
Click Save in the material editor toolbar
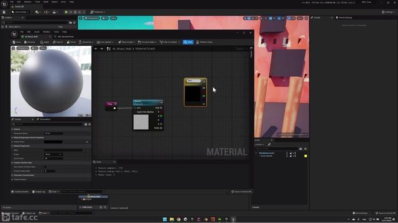[x=17, y=42]
